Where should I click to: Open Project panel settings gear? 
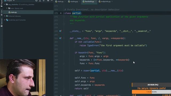[48, 1]
